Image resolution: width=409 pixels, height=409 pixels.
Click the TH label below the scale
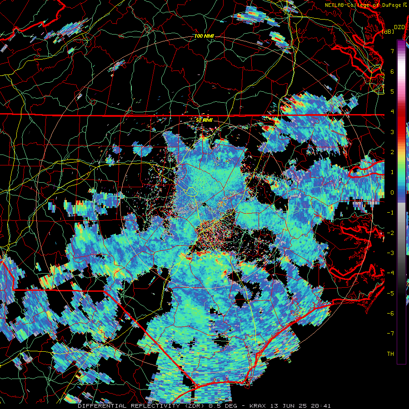coord(390,354)
